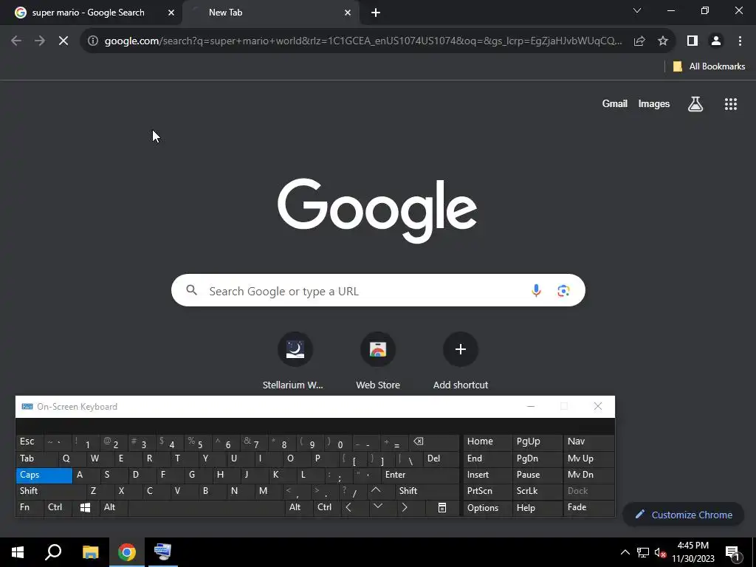Click the Google search box
756x567 pixels.
point(378,291)
